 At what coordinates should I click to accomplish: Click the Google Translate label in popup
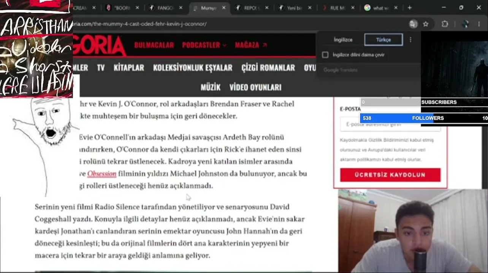(341, 70)
